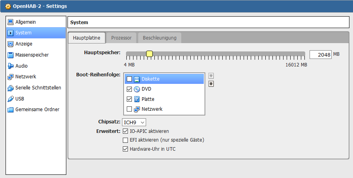Image resolution: width=353 pixels, height=178 pixels.
Task: Click the Audio speaker icon
Action: click(x=11, y=66)
